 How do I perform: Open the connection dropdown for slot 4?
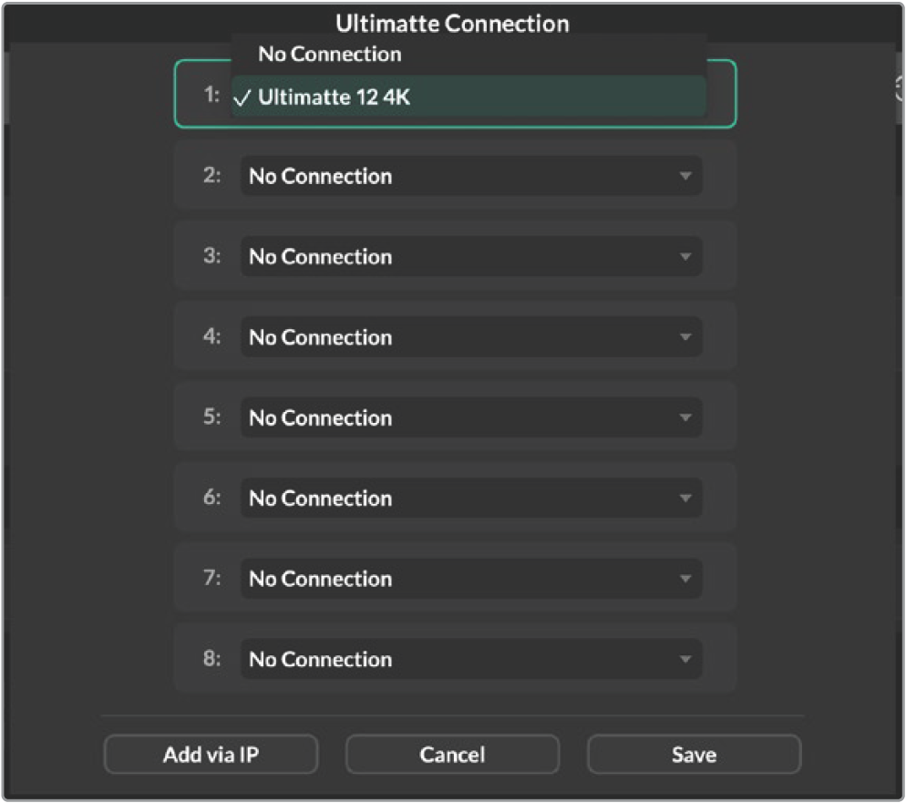coord(471,337)
